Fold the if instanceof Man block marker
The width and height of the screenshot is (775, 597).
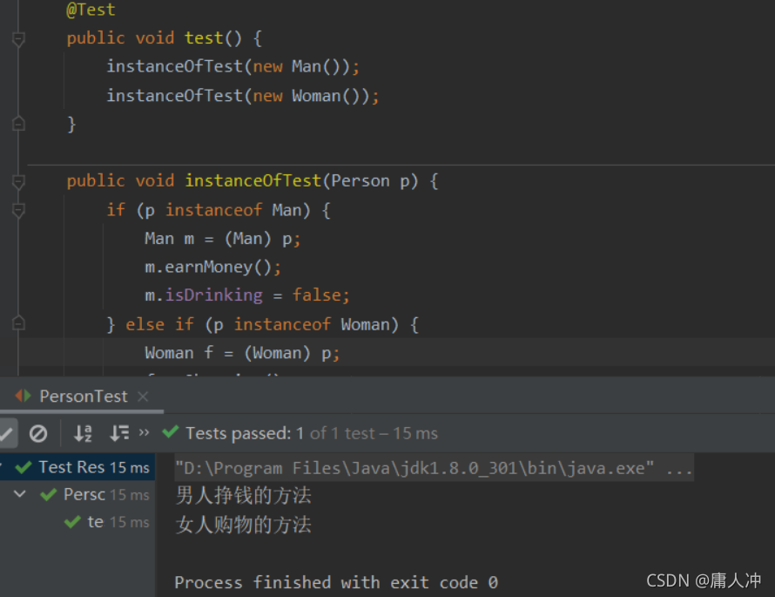click(x=18, y=210)
